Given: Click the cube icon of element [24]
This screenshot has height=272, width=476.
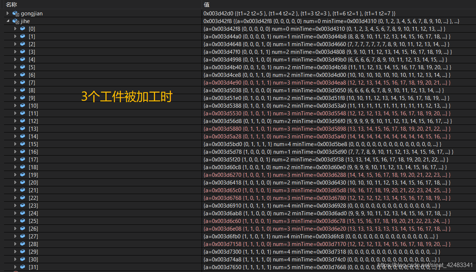Looking at the screenshot, I should pyautogui.click(x=23, y=213).
